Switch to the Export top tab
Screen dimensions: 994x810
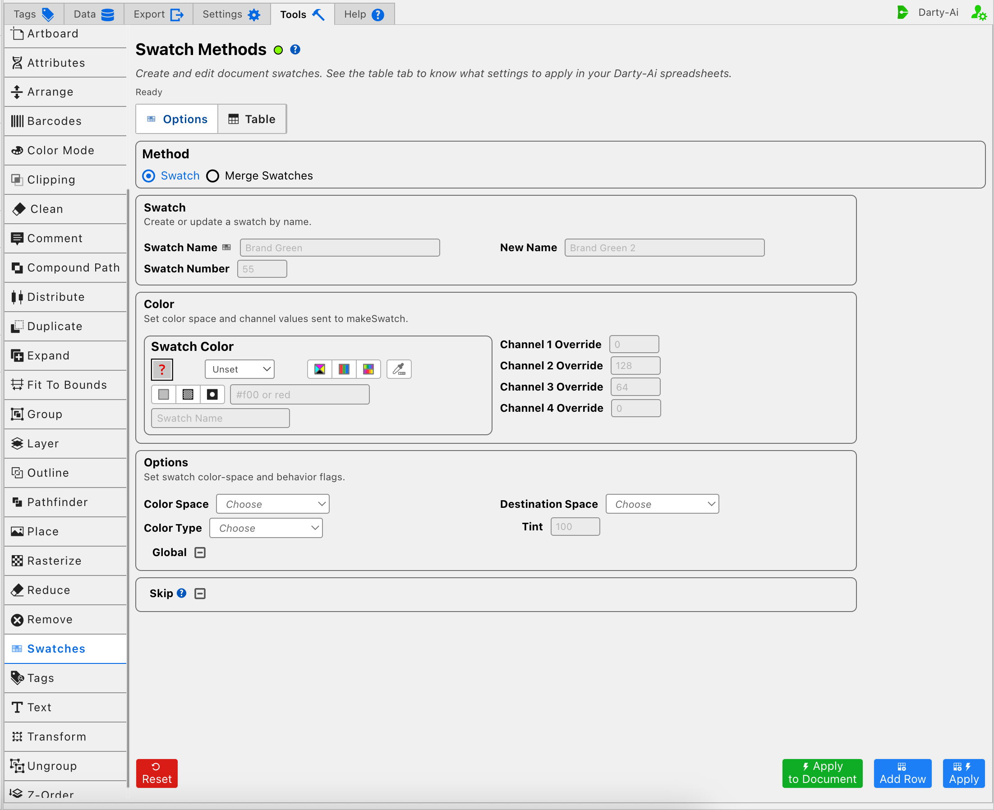coord(158,14)
